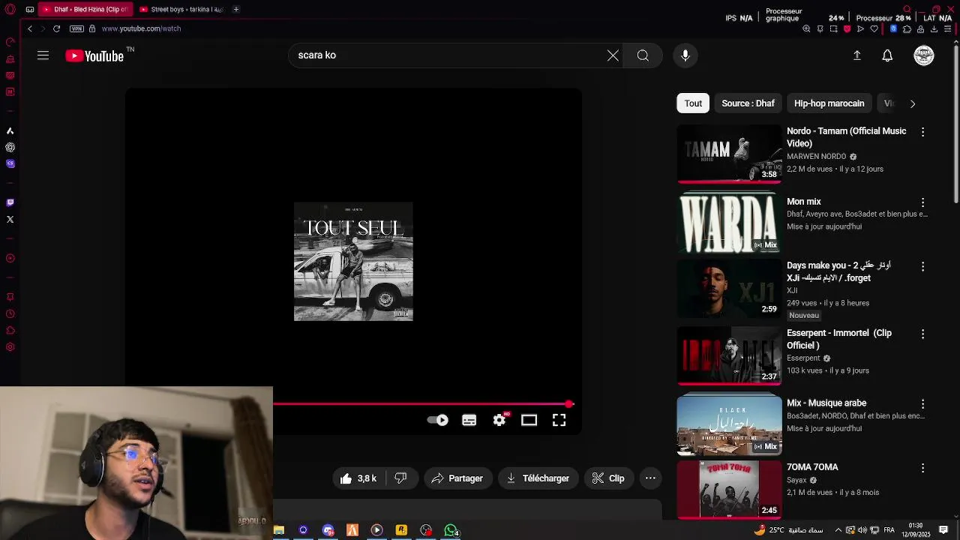Open a new browser tab

[235, 10]
